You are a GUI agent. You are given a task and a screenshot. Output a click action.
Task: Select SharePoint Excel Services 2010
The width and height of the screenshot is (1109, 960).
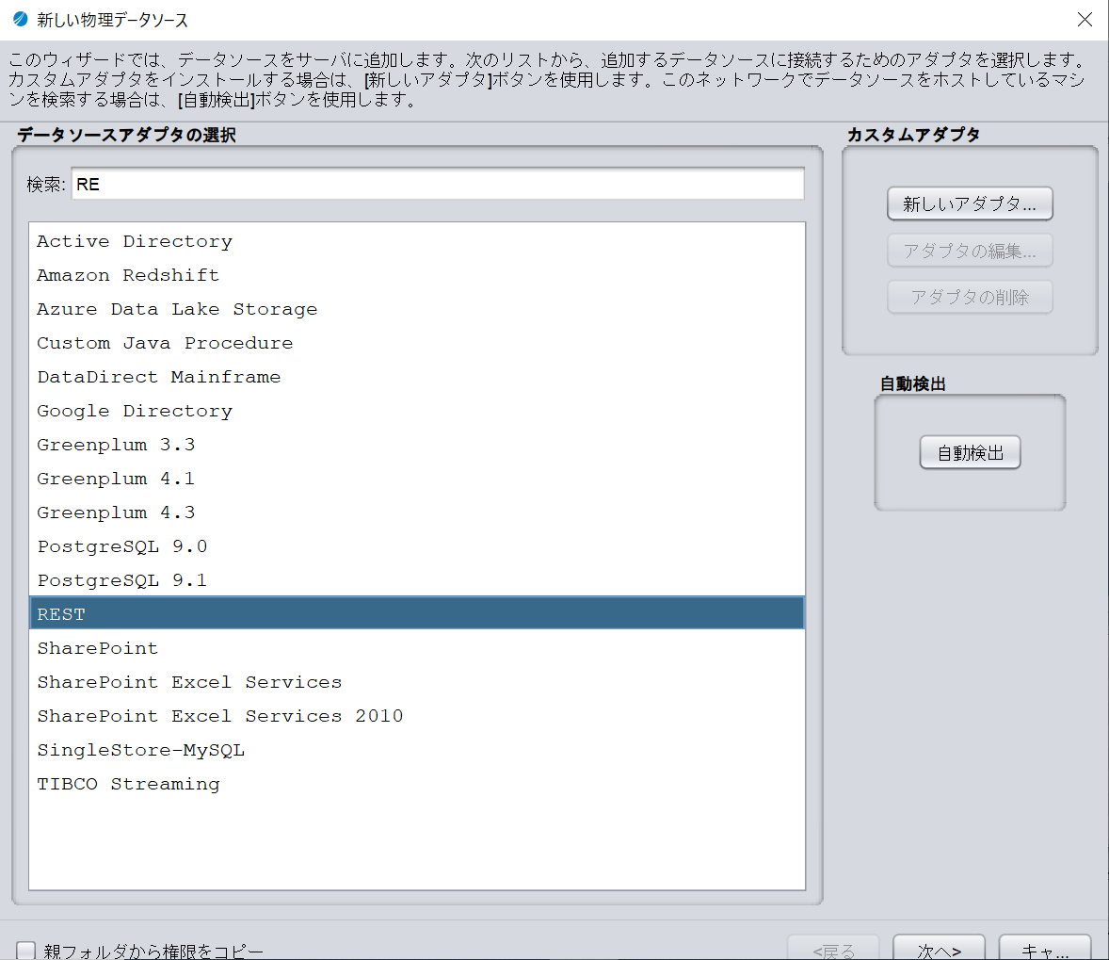417,716
